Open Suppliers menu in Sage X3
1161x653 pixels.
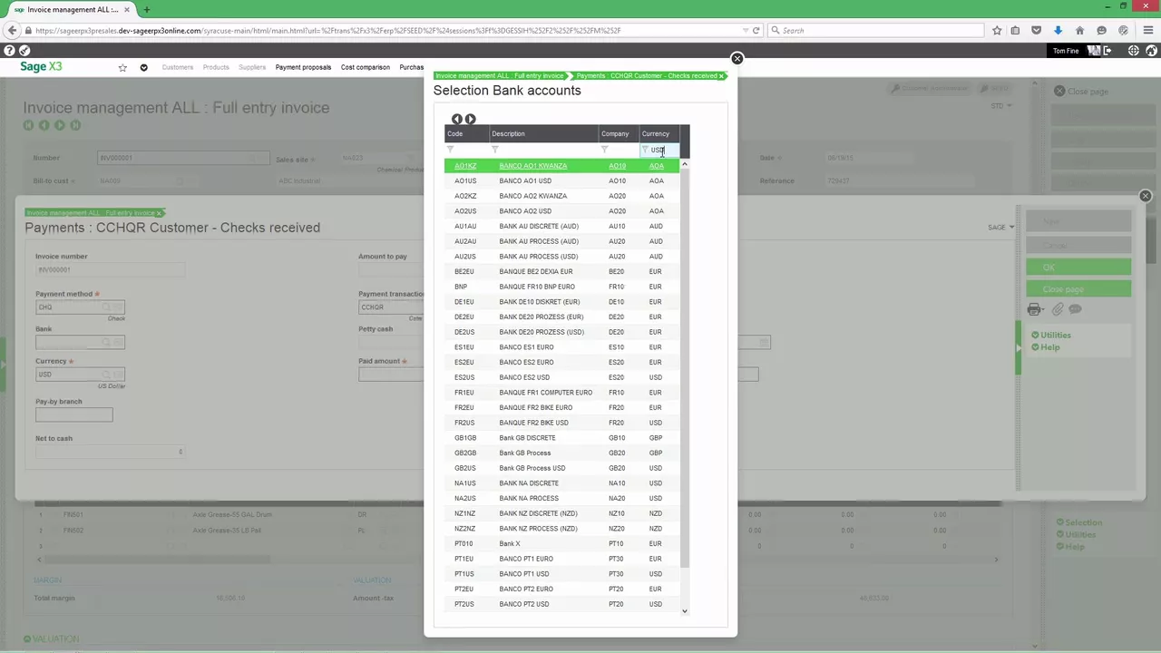[x=252, y=67]
